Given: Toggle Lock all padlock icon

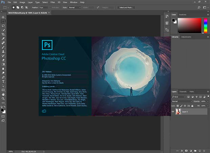Looking at the screenshot, I should click(192, 106).
